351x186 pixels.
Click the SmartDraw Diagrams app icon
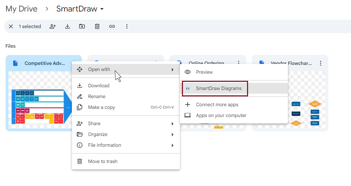click(188, 88)
